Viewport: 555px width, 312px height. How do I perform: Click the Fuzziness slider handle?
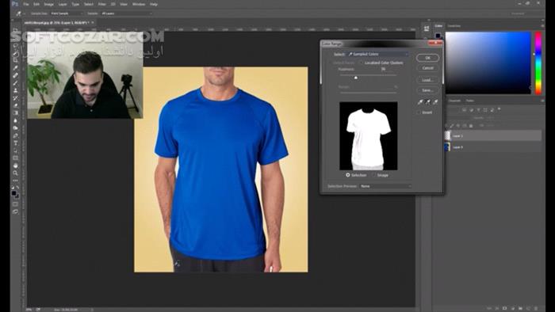coord(356,78)
